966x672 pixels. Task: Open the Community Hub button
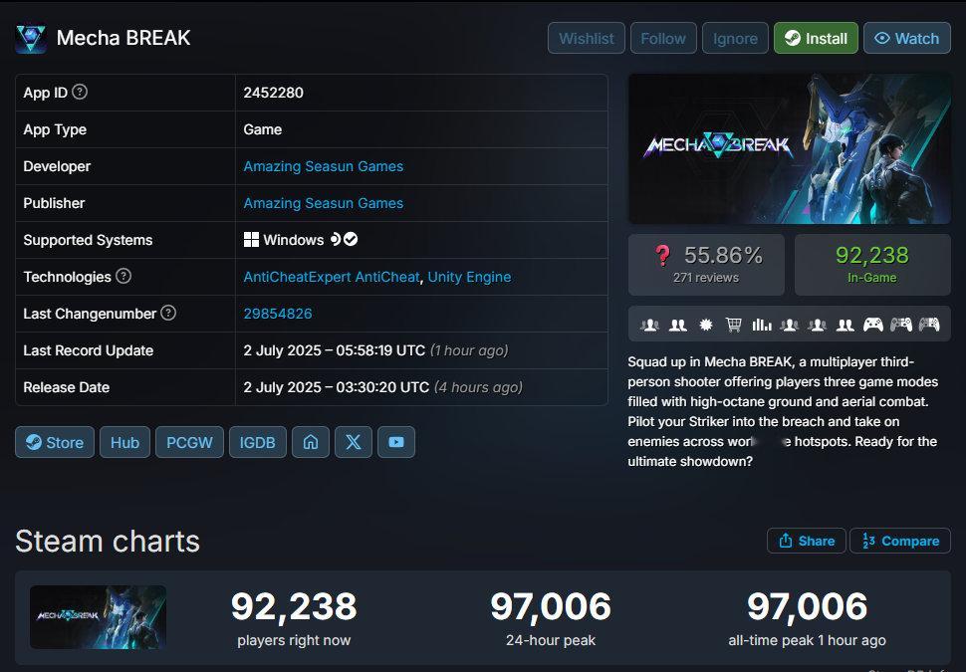point(125,442)
